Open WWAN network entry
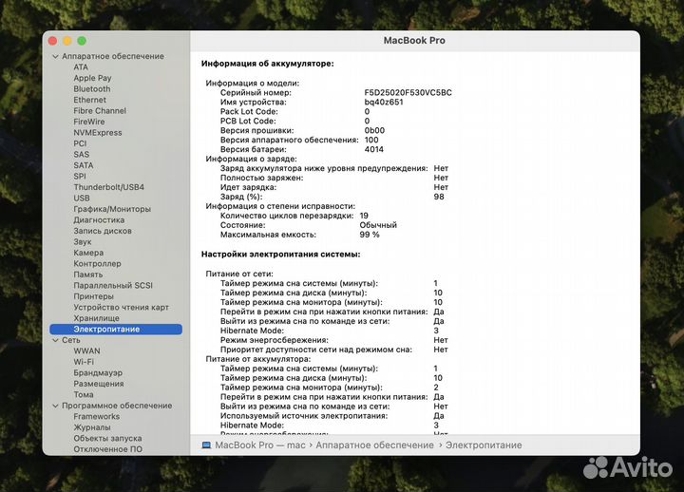 point(86,350)
